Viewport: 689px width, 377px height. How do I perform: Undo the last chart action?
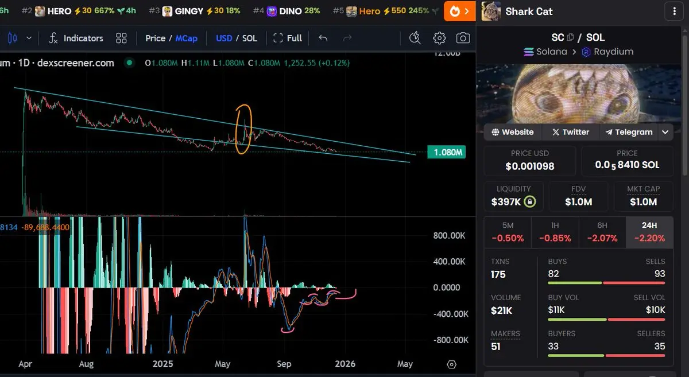[323, 38]
